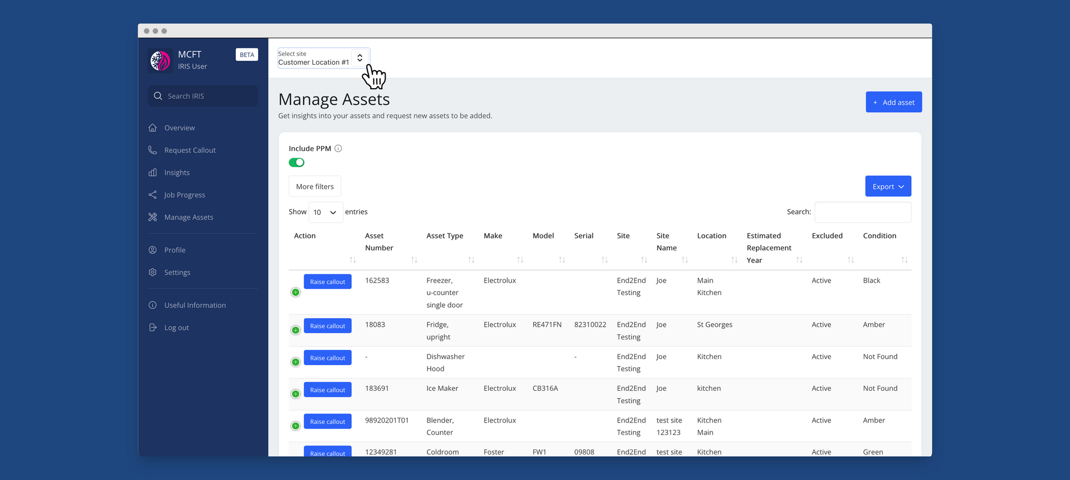Open the Export dropdown menu
Screen dimensions: 1070x480
888,187
